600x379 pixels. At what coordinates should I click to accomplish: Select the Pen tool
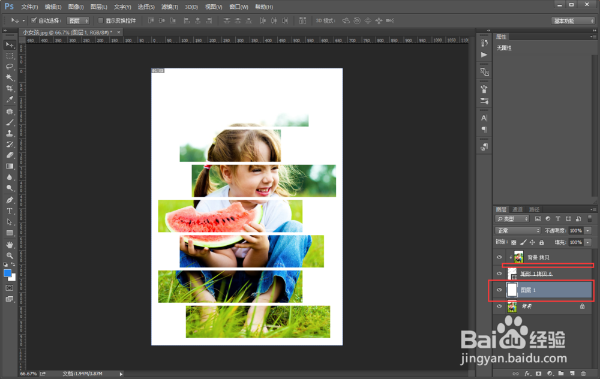[x=10, y=200]
